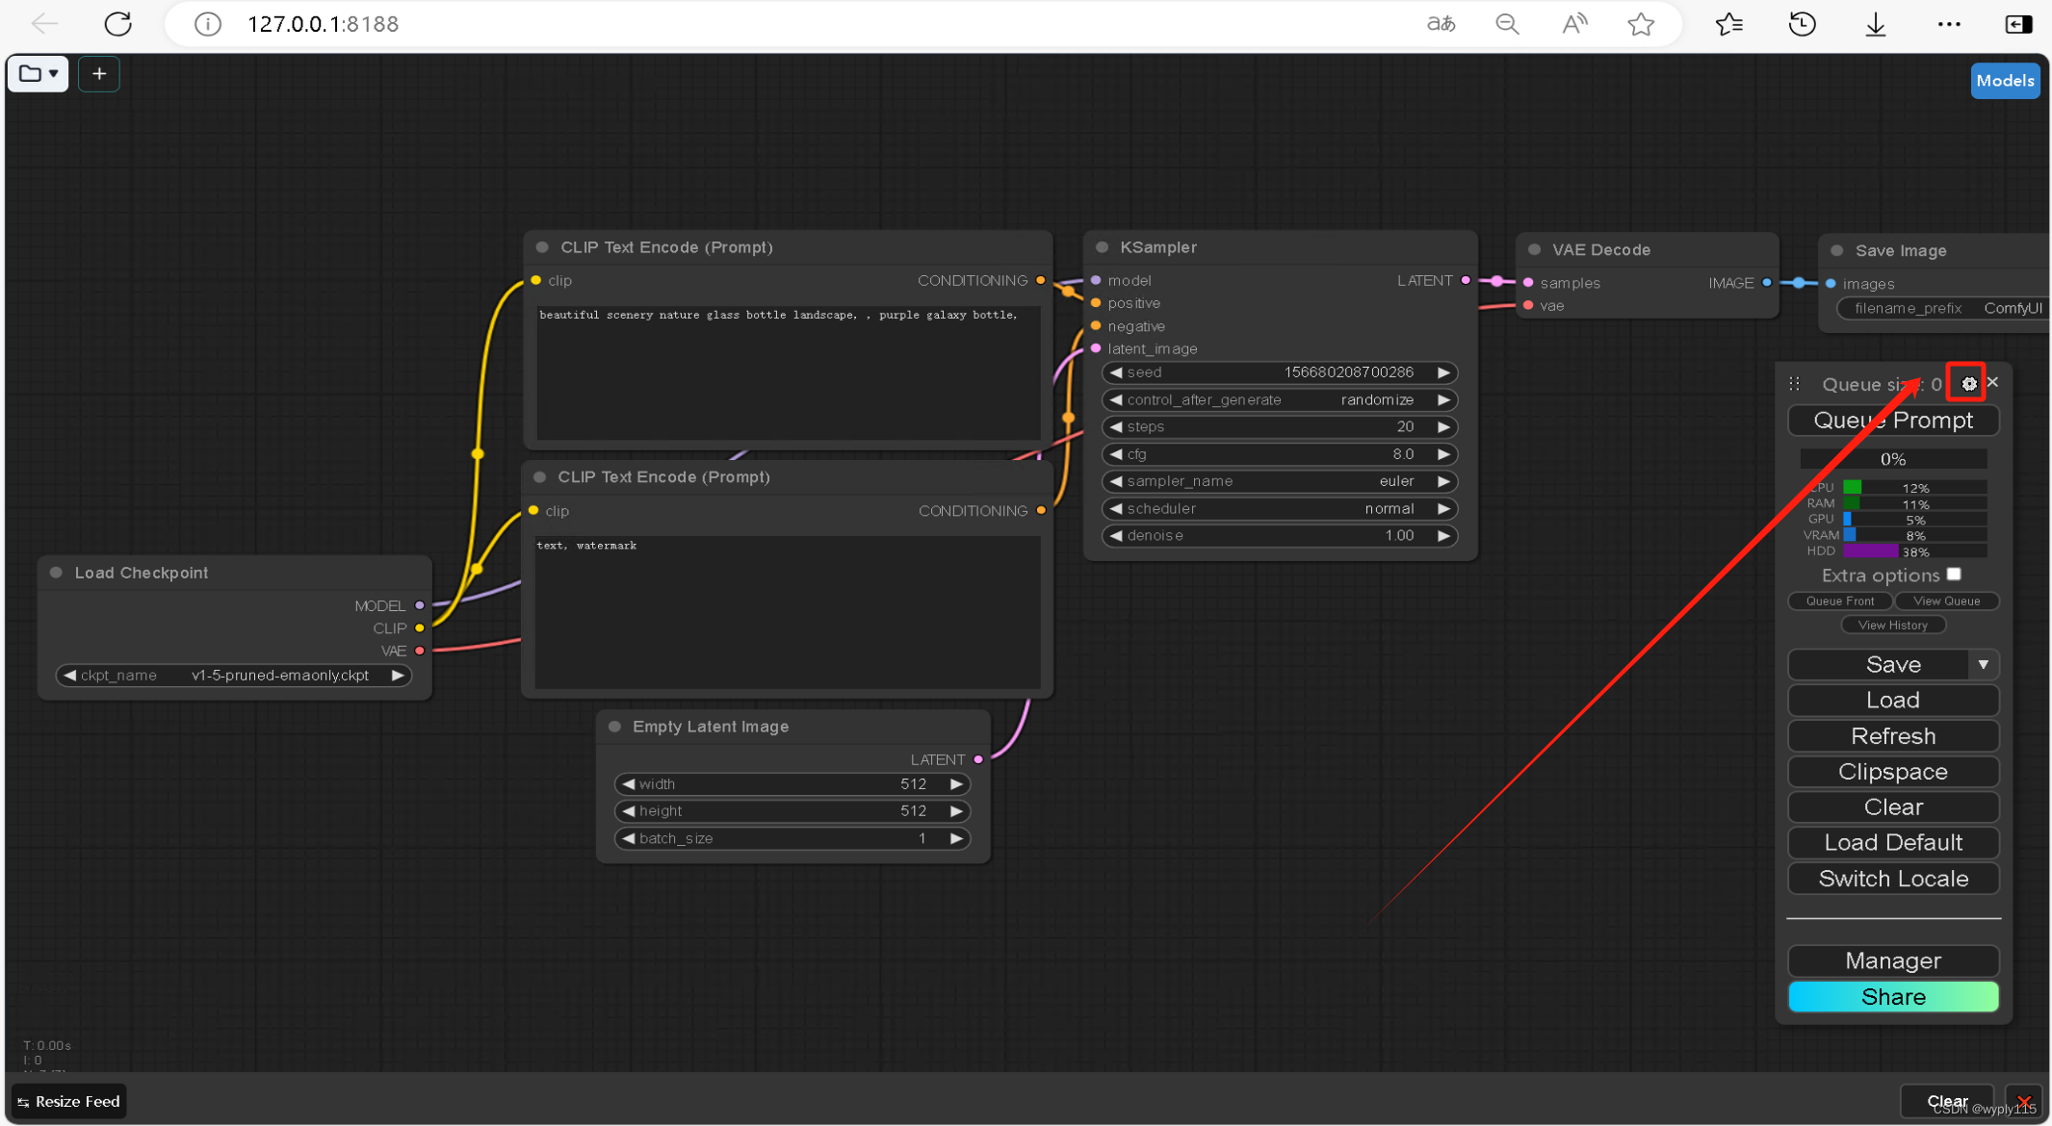2052x1126 pixels.
Task: Open workflow folder icon menu
Action: [39, 74]
